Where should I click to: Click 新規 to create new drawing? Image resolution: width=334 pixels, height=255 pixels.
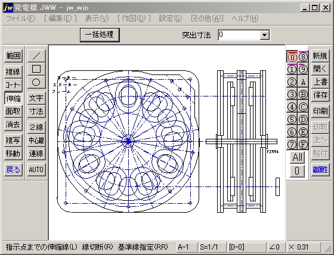(320, 56)
